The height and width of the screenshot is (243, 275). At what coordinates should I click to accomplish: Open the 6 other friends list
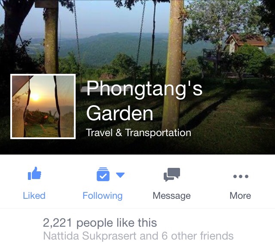[x=198, y=236]
